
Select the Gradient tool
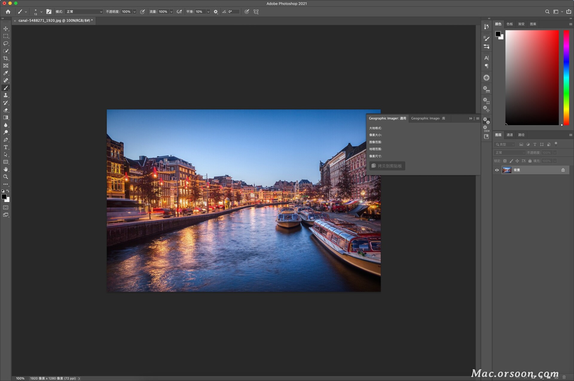(6, 118)
